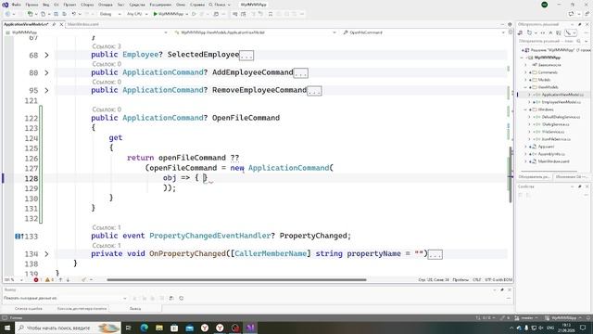Click the Windows taskbar search field

pyautogui.click(x=68, y=328)
